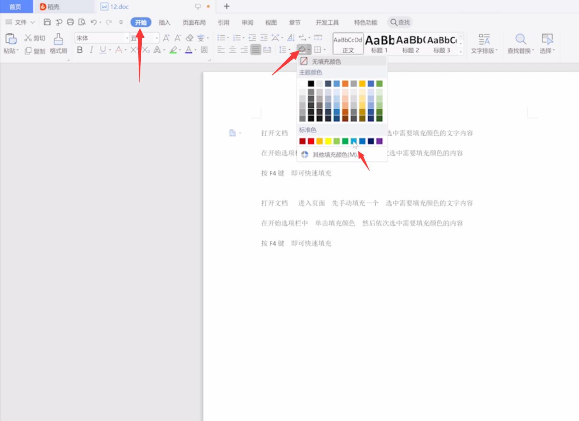
Task: Expand the bullet list dropdown arrow
Action: point(228,38)
